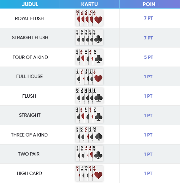Click the 7 PT value for Royal Flush
Viewport: 180px width, 183px height.
coord(148,18)
